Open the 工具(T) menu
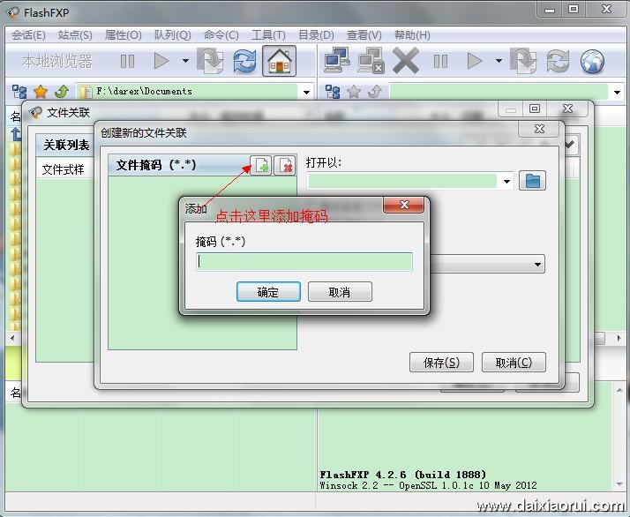 pos(268,35)
